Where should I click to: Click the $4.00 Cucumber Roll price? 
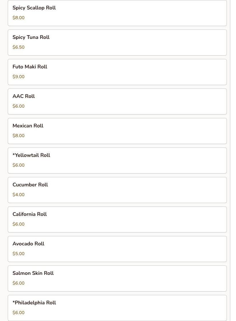18,194
